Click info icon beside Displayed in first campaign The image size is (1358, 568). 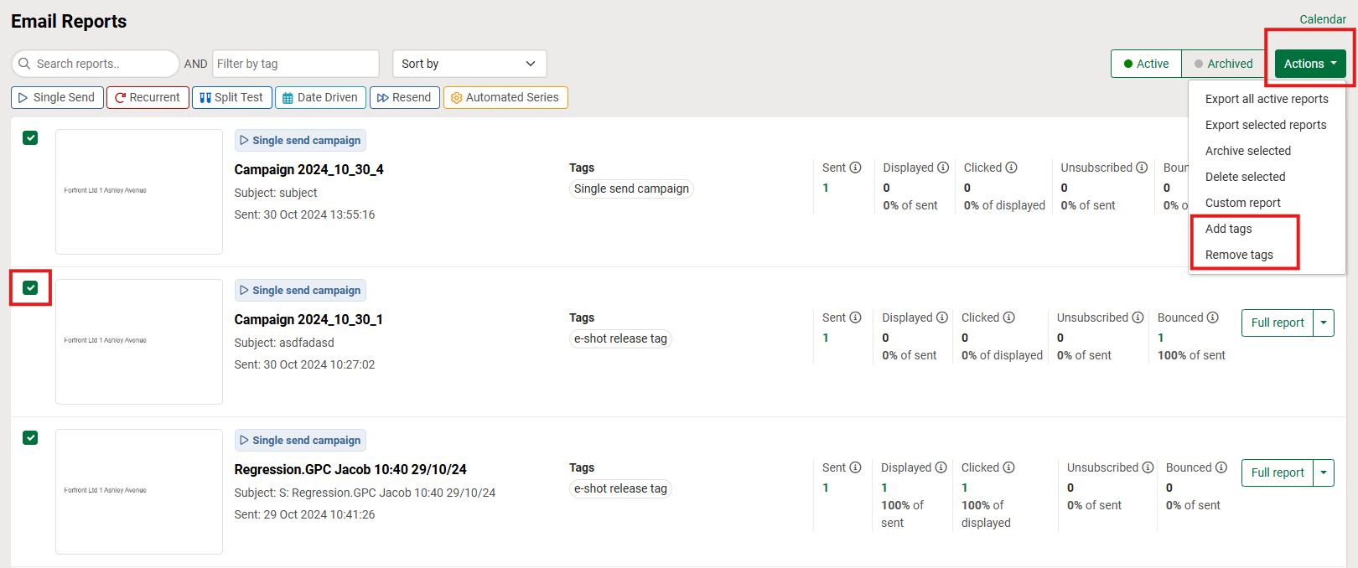pos(942,168)
